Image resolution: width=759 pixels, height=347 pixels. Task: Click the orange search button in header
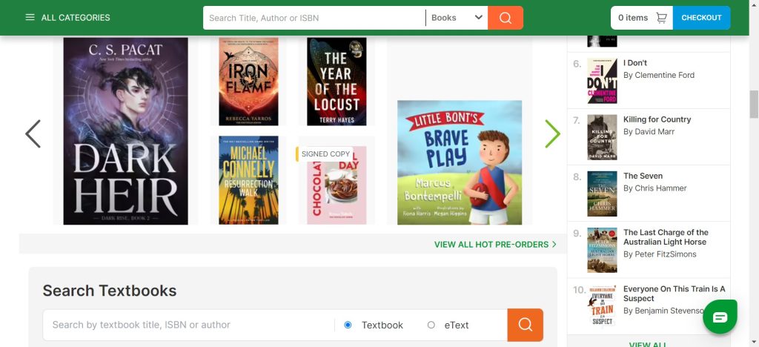(506, 18)
